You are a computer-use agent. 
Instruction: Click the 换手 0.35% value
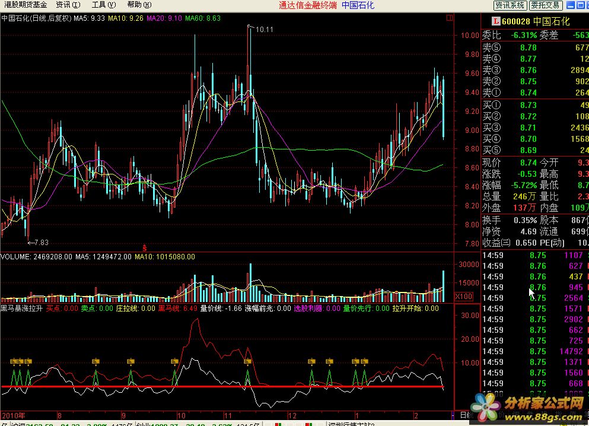pos(526,220)
